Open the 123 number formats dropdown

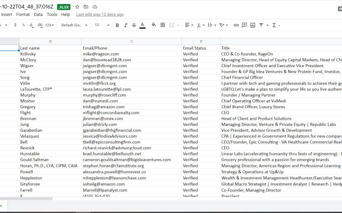49,25
